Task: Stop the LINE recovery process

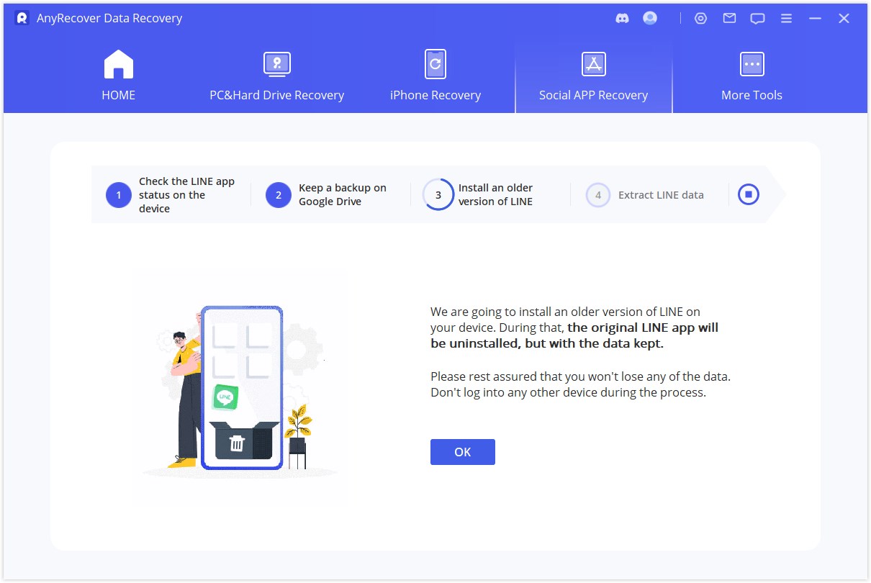Action: 748,194
